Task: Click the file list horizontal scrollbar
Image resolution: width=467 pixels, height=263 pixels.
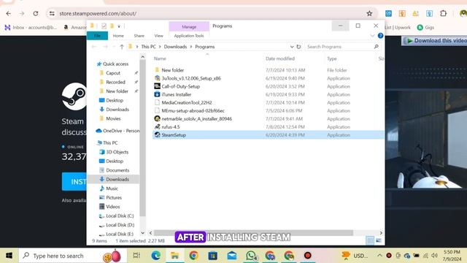Action: [x=253, y=233]
